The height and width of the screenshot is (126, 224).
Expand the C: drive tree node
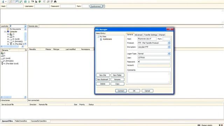(8, 34)
